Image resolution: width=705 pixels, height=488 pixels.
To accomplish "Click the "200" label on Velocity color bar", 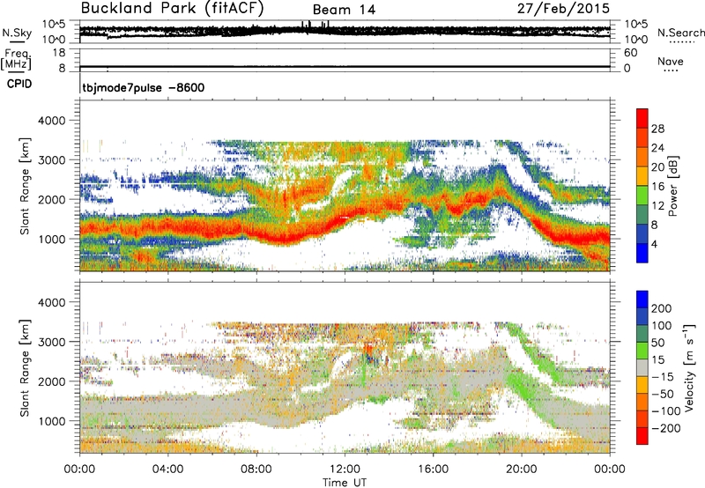I will [x=662, y=308].
